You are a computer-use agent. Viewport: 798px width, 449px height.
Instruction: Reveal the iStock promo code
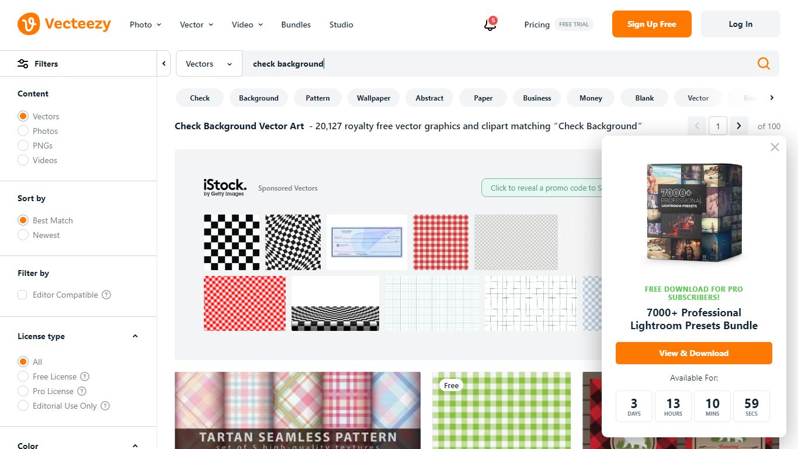pyautogui.click(x=542, y=188)
